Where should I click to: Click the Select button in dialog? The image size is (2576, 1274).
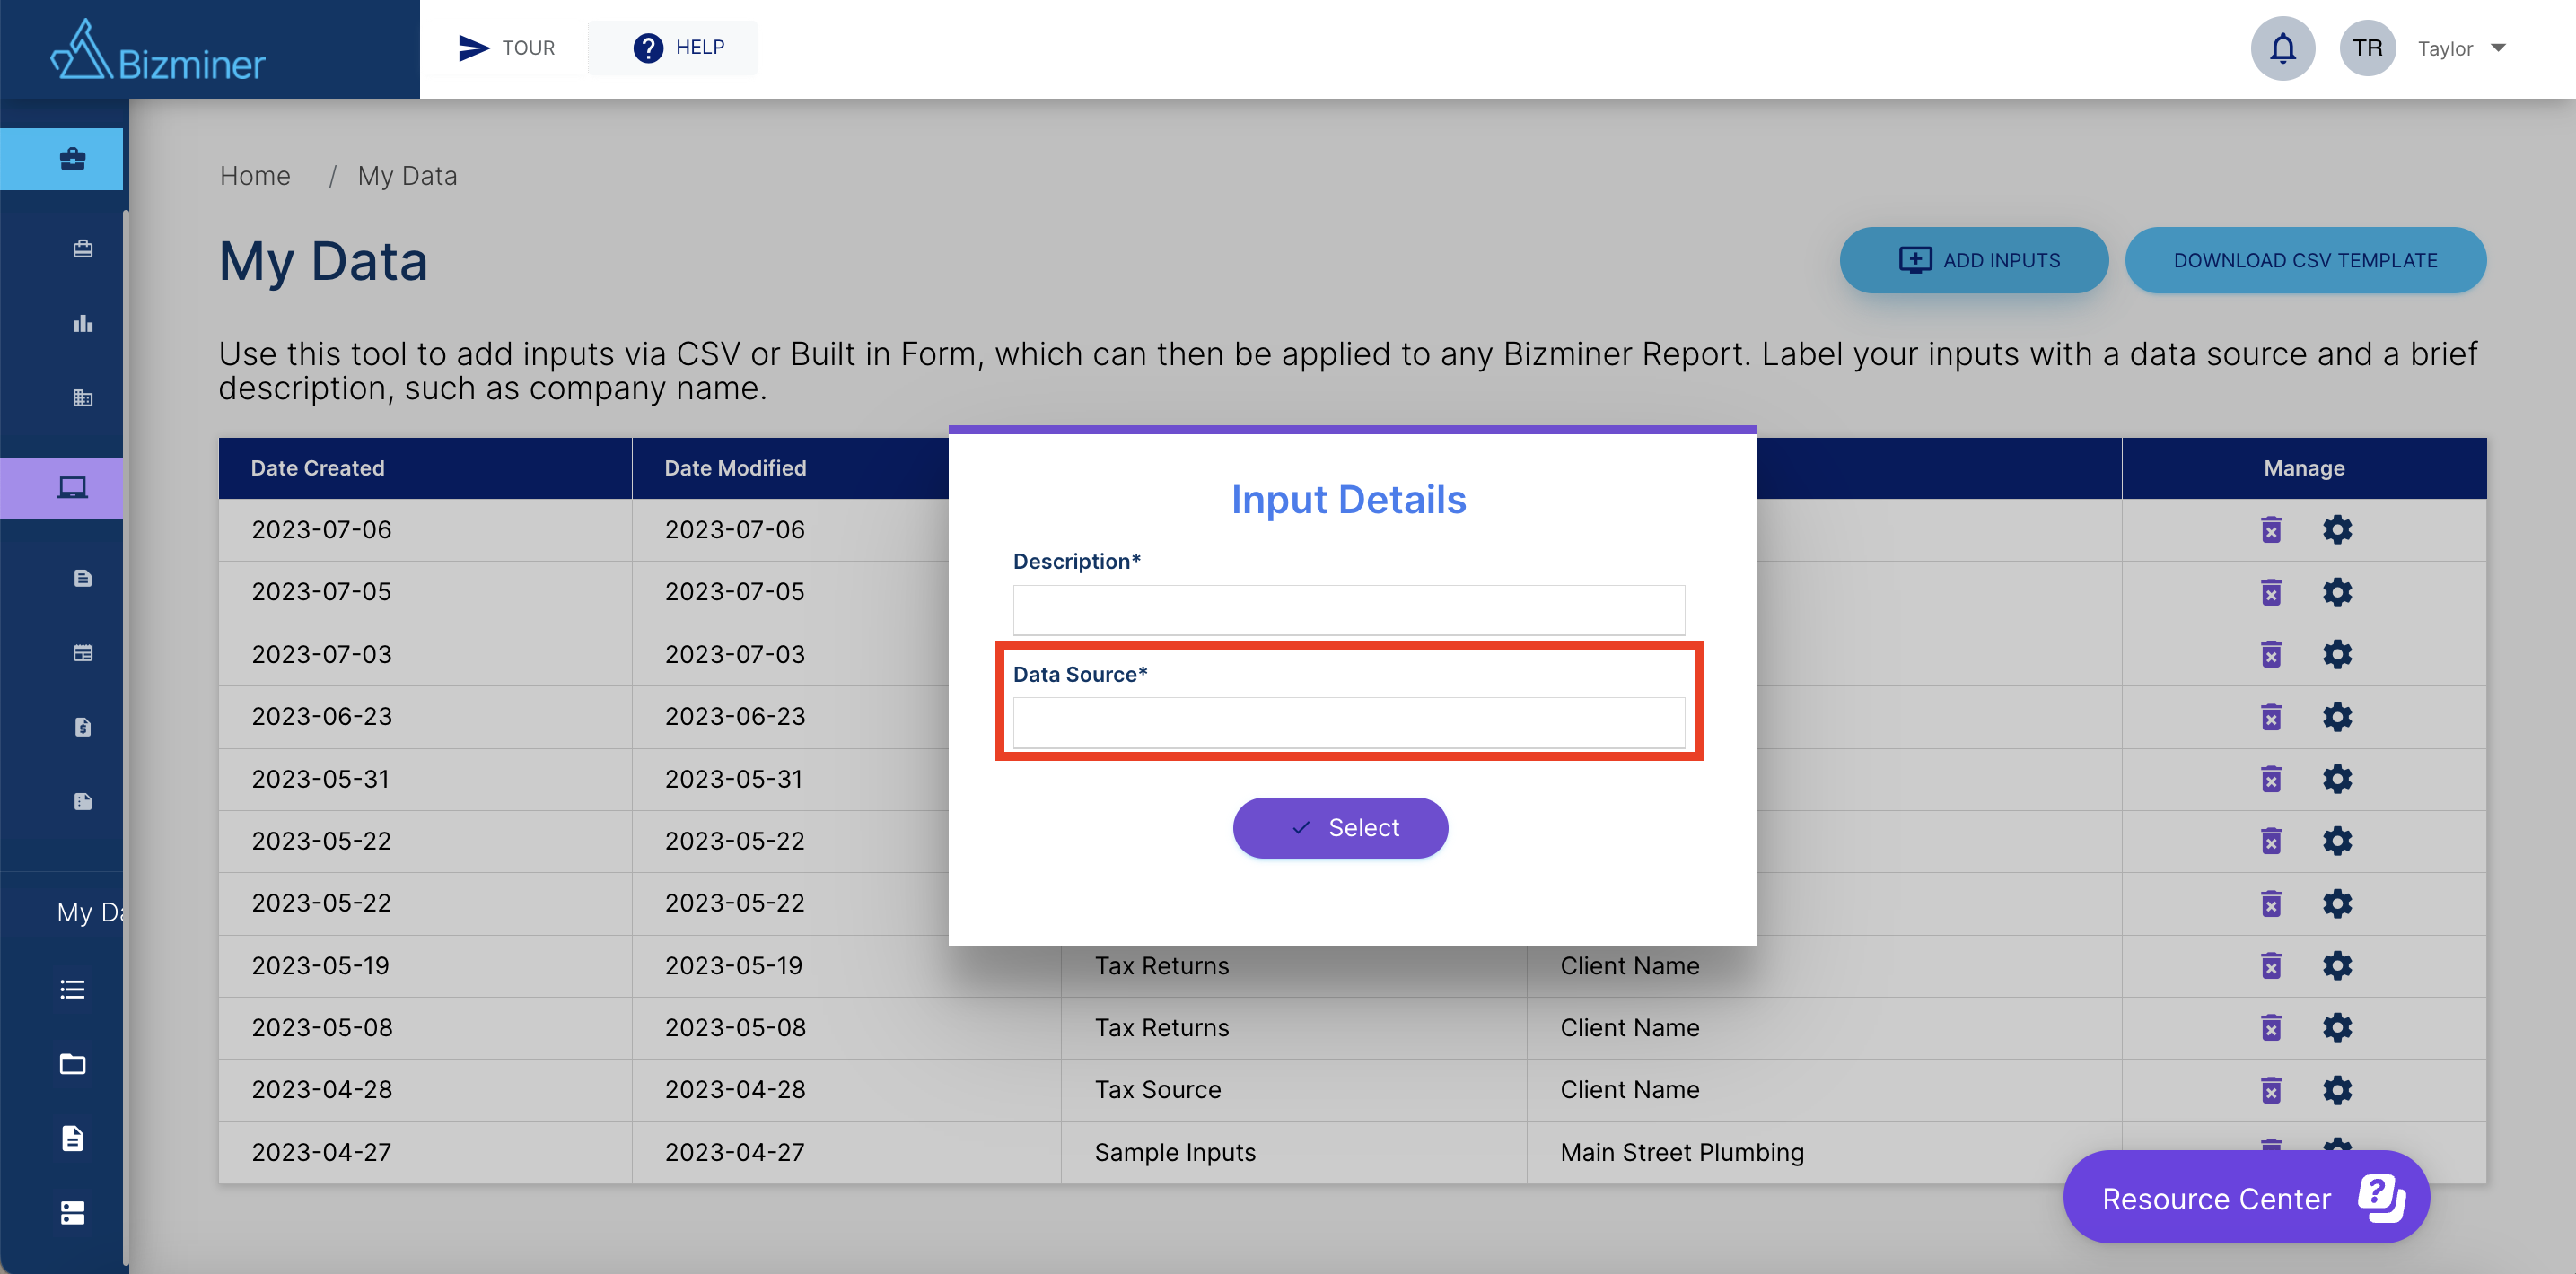coord(1340,827)
